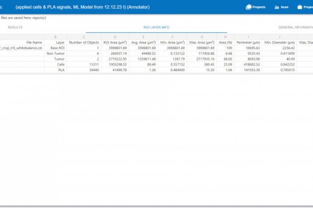This screenshot has width=313, height=208.
Task: Select column C header
Action: coord(84,37)
